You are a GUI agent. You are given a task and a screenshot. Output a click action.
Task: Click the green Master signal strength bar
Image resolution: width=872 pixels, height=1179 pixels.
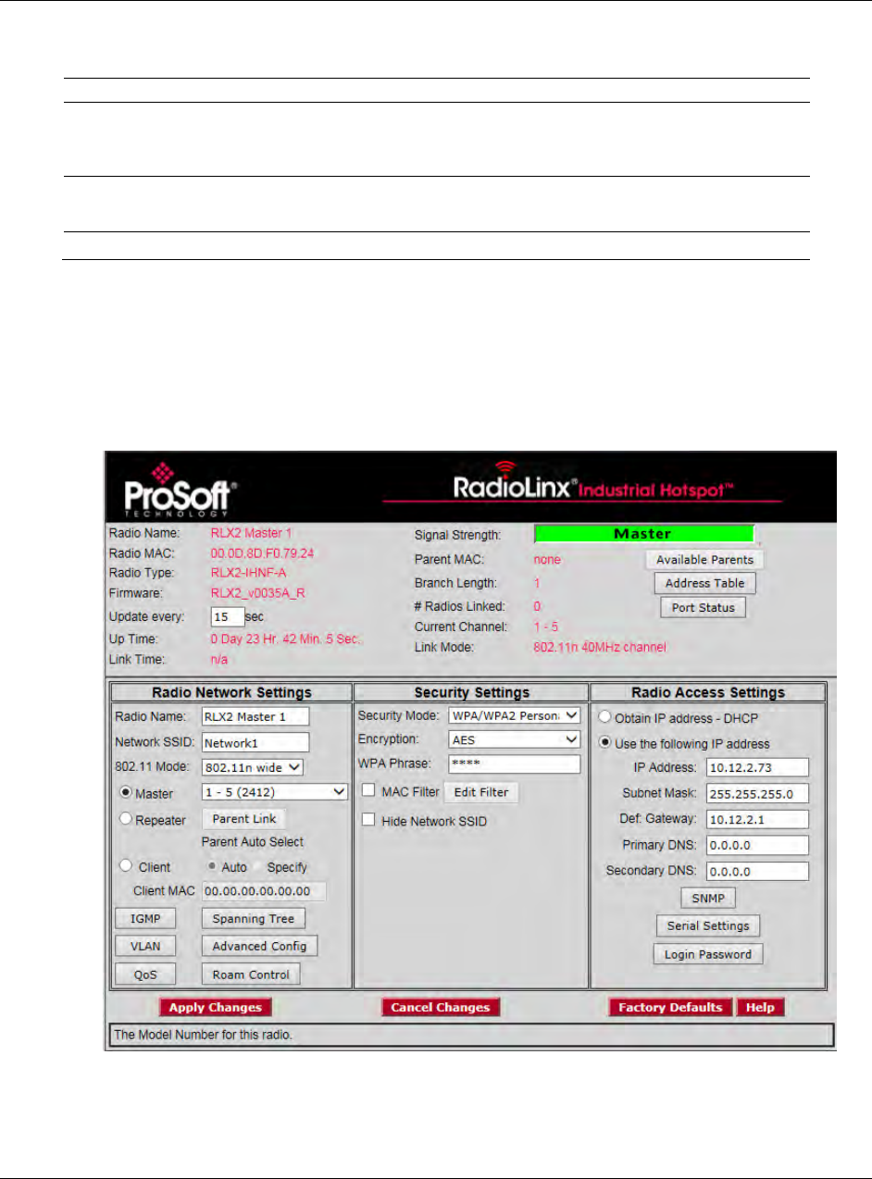coord(644,534)
